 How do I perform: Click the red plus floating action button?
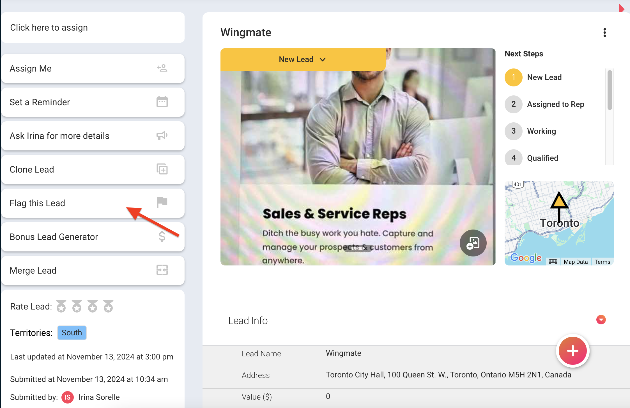(x=573, y=351)
